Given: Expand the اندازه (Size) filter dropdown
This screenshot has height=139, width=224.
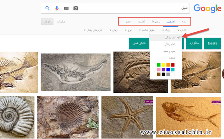Looking at the screenshot, I should tap(181, 30).
